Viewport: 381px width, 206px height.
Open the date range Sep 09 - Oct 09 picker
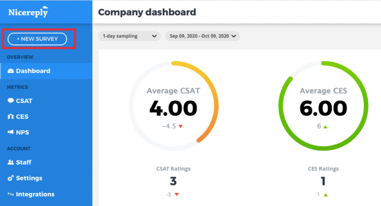(x=203, y=36)
